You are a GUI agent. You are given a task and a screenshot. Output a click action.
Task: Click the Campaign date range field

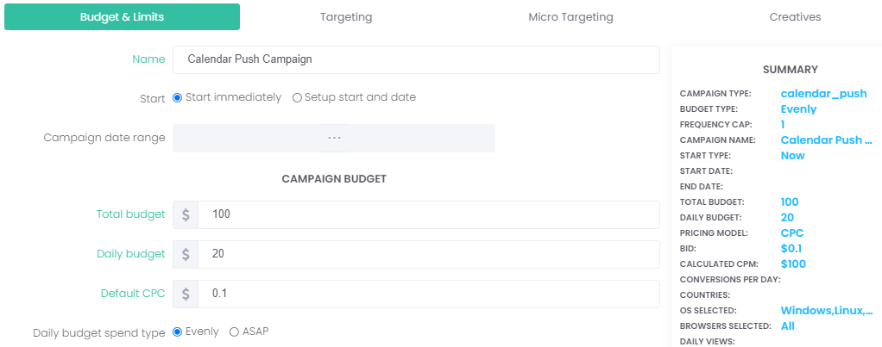click(334, 138)
